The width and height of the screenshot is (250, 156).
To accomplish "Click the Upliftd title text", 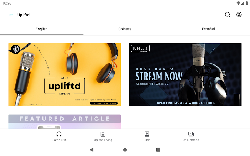I will point(23,15).
